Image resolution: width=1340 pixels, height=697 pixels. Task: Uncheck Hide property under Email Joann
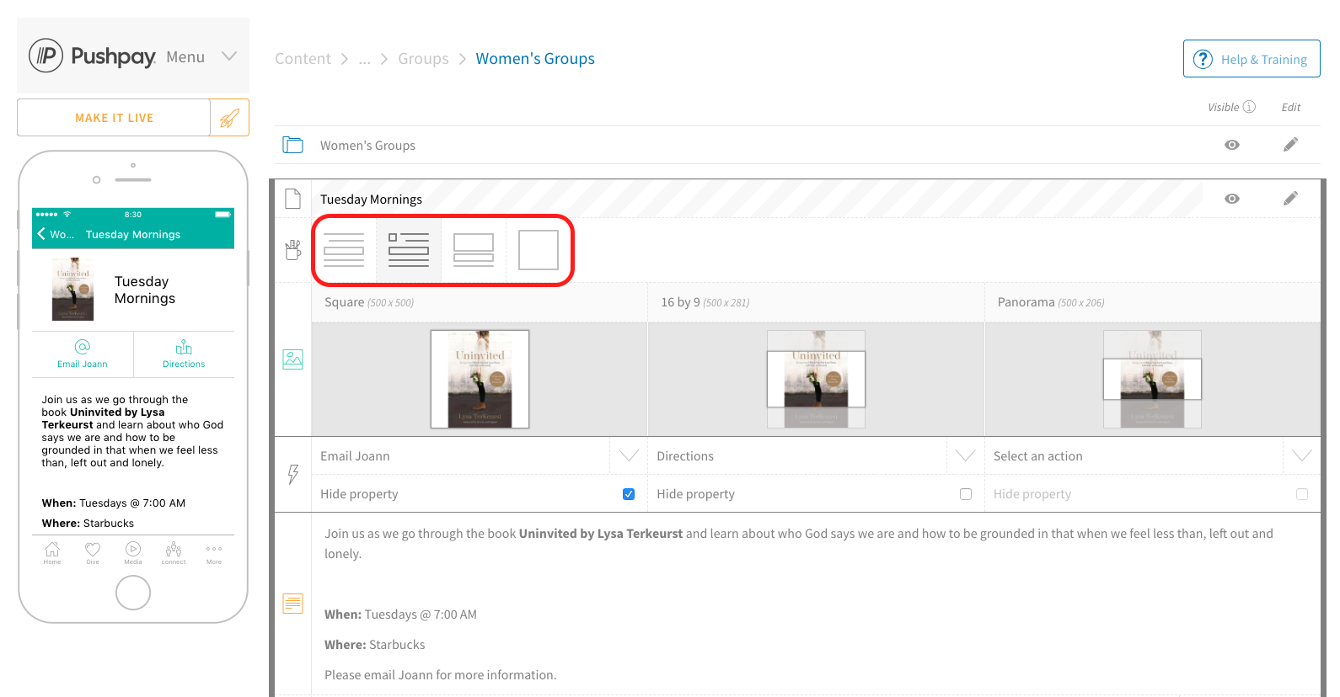click(629, 494)
